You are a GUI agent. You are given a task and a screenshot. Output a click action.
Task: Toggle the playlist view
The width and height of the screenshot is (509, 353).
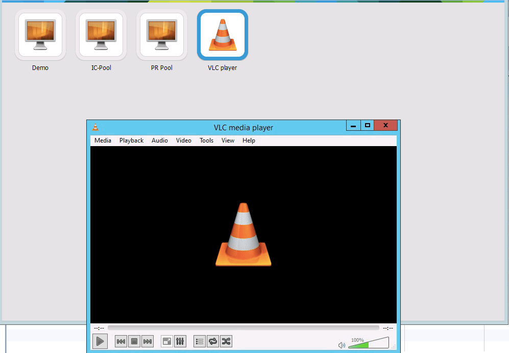[x=200, y=341]
